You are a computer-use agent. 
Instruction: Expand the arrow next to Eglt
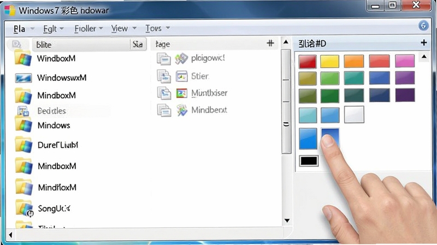pyautogui.click(x=62, y=28)
